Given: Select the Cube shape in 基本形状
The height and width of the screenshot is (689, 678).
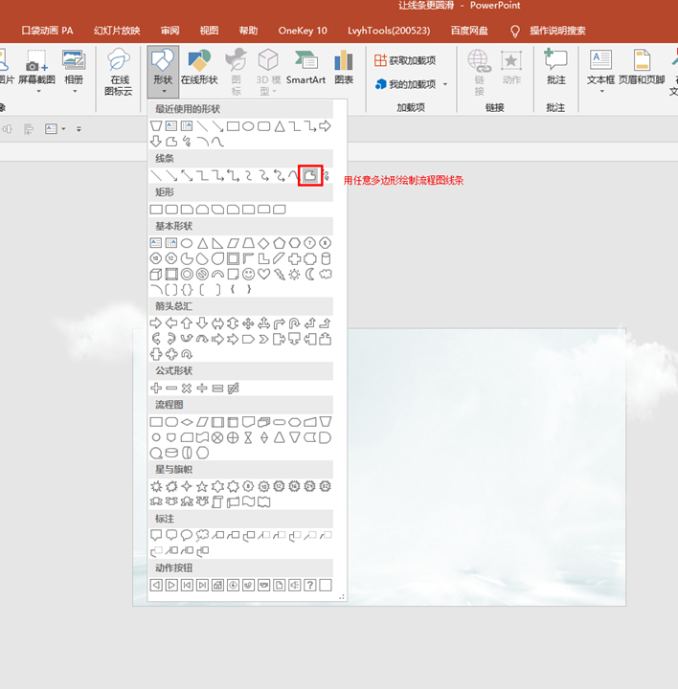Looking at the screenshot, I should click(x=156, y=275).
